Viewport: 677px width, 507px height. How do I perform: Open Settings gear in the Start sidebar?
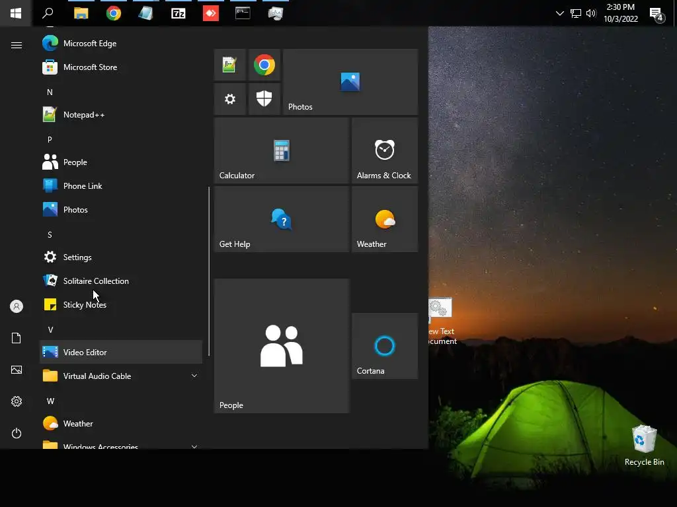coord(17,401)
